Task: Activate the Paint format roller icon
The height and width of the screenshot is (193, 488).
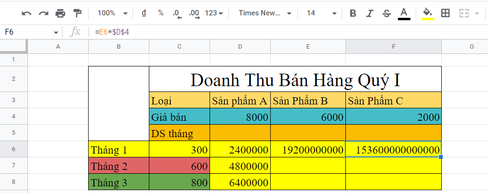Action: pos(77,13)
